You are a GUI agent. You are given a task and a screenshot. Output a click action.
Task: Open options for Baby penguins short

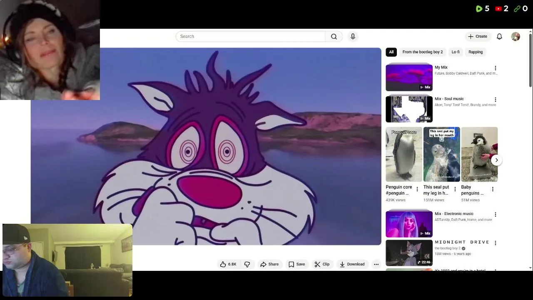[x=493, y=189]
